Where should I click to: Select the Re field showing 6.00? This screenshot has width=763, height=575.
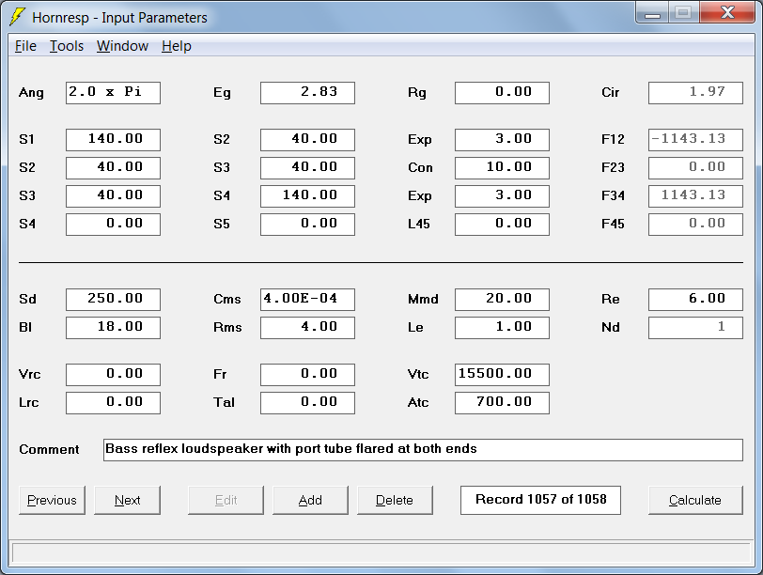696,300
